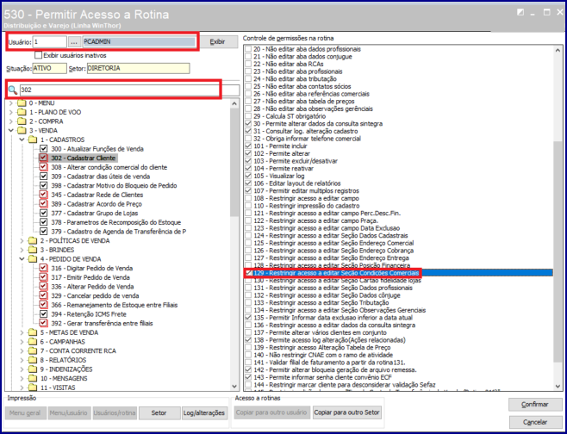Uncheck permission 129 Restringir Seção Condições Comerciais

tap(248, 273)
